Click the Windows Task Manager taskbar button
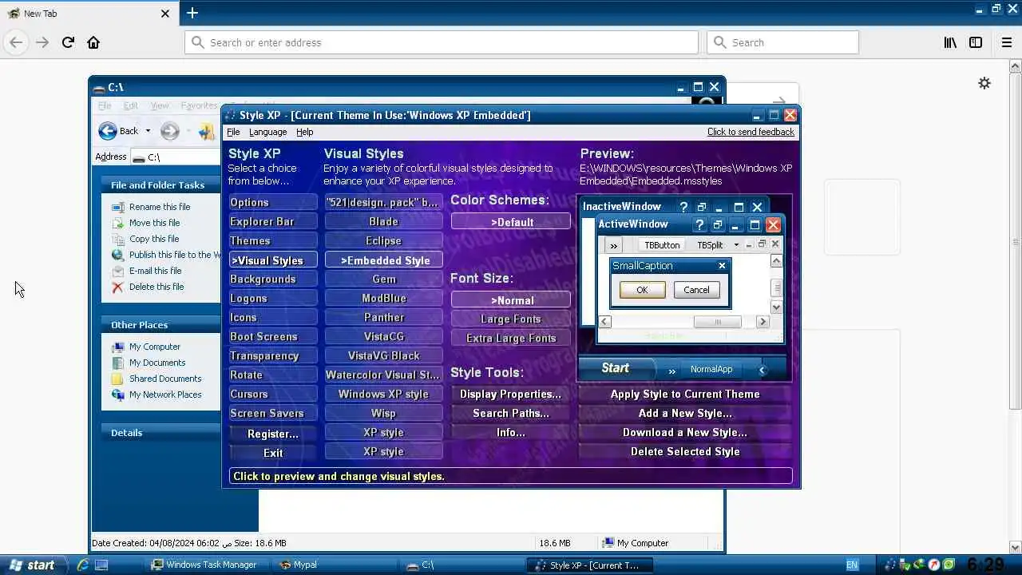This screenshot has width=1022, height=575. [206, 565]
